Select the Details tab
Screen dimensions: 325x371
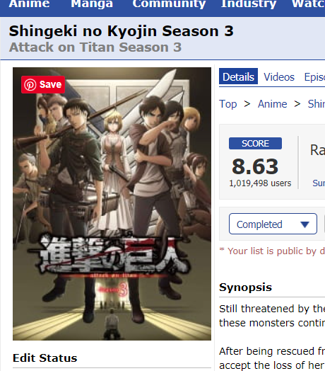pos(238,76)
